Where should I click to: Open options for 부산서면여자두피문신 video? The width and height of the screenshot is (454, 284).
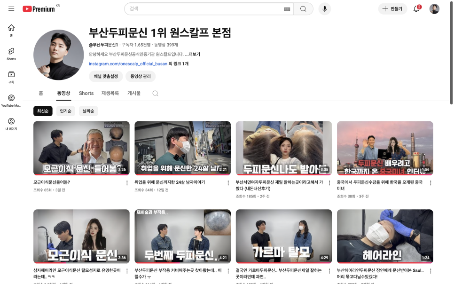pyautogui.click(x=329, y=183)
